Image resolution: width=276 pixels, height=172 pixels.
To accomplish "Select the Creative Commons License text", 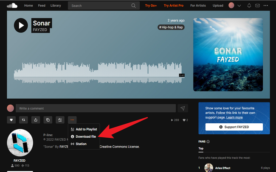I will 119,147.
